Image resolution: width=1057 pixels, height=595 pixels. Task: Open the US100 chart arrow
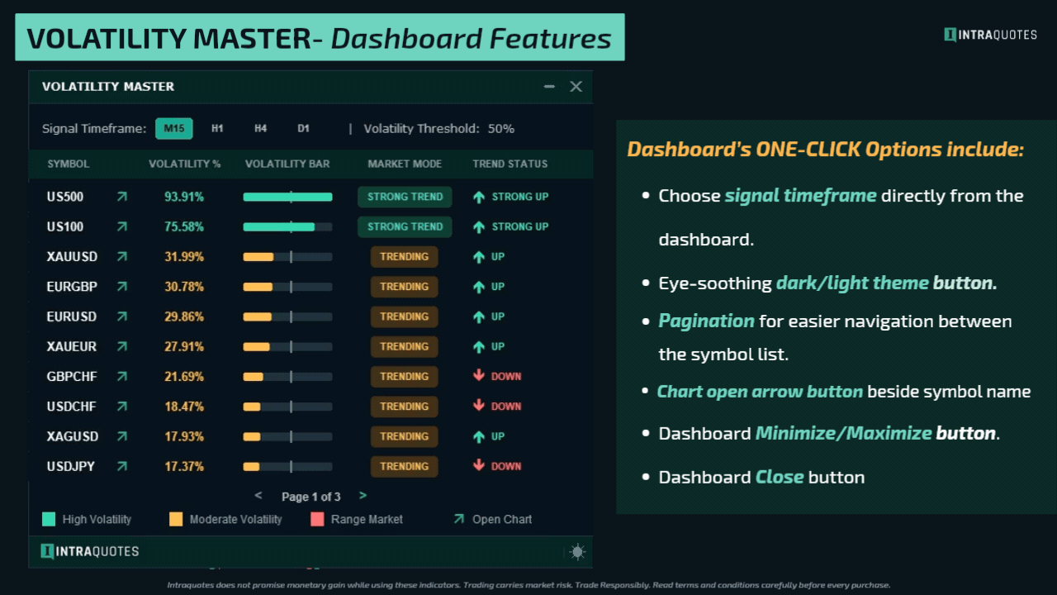coord(122,226)
